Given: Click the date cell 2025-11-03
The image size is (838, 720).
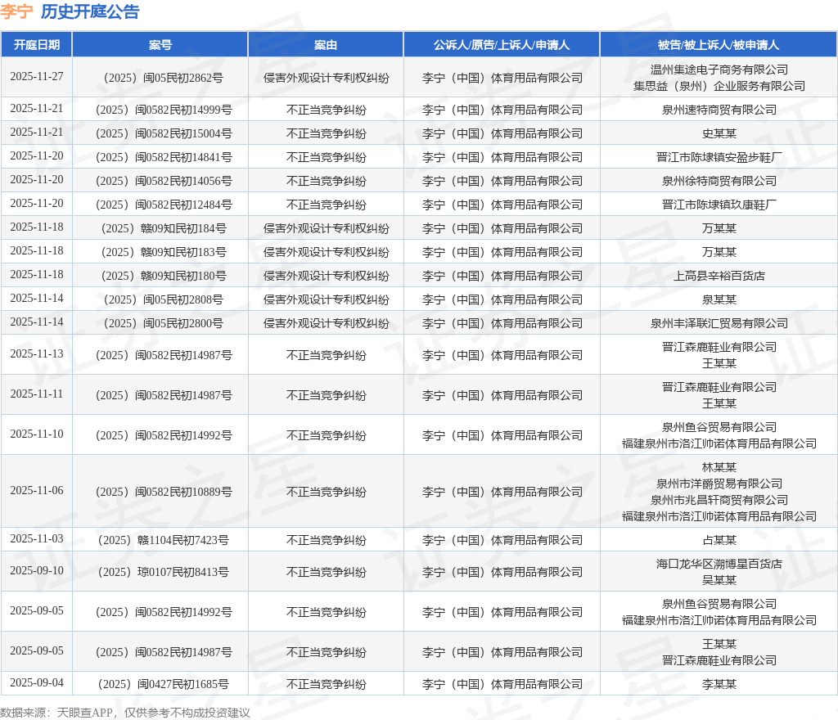Looking at the screenshot, I should click(x=36, y=539).
